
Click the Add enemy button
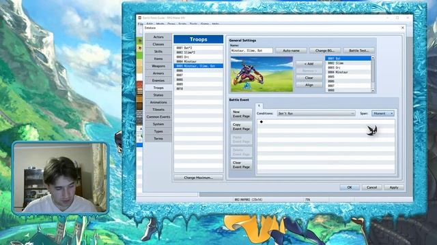click(309, 63)
